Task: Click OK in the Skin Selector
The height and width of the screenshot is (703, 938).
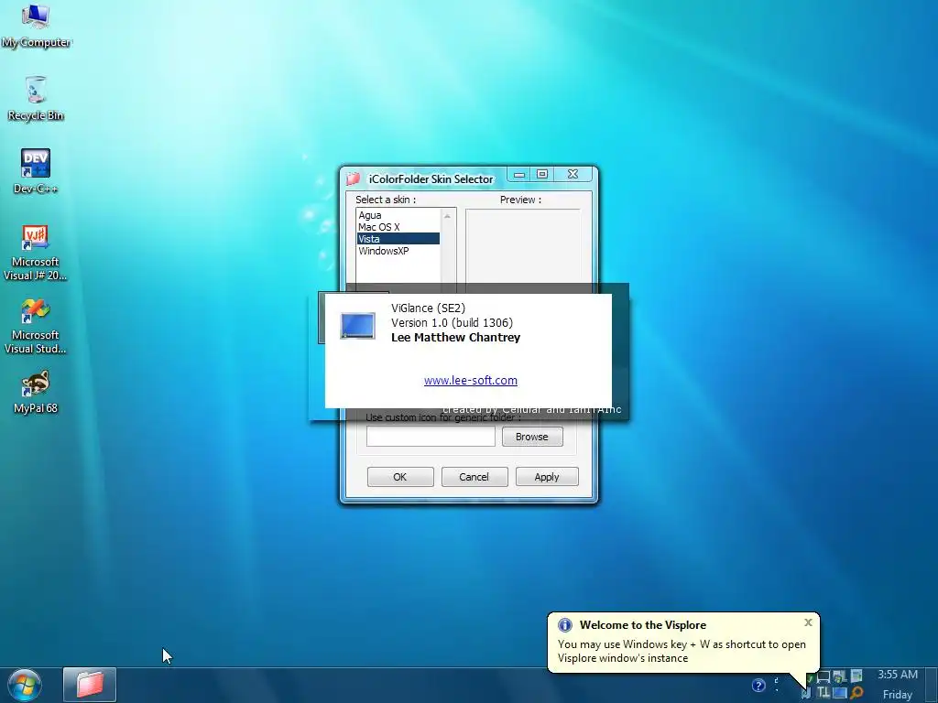Action: (x=400, y=477)
